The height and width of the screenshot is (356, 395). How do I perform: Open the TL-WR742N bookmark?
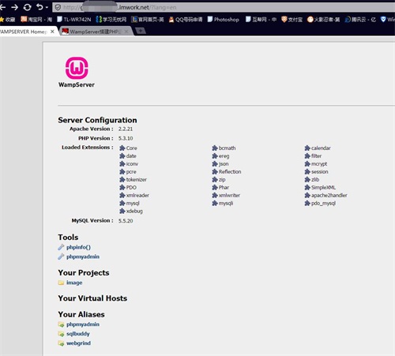[x=74, y=19]
